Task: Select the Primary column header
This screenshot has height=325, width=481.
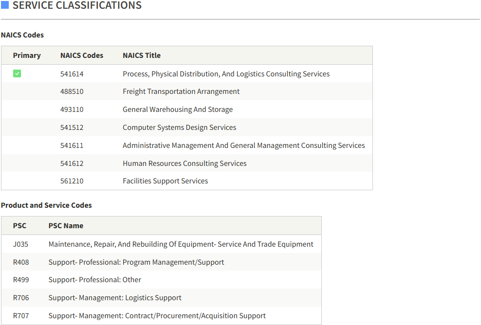Action: click(27, 55)
